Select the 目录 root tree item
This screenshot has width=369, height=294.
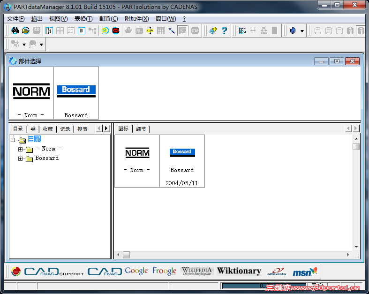pos(35,139)
